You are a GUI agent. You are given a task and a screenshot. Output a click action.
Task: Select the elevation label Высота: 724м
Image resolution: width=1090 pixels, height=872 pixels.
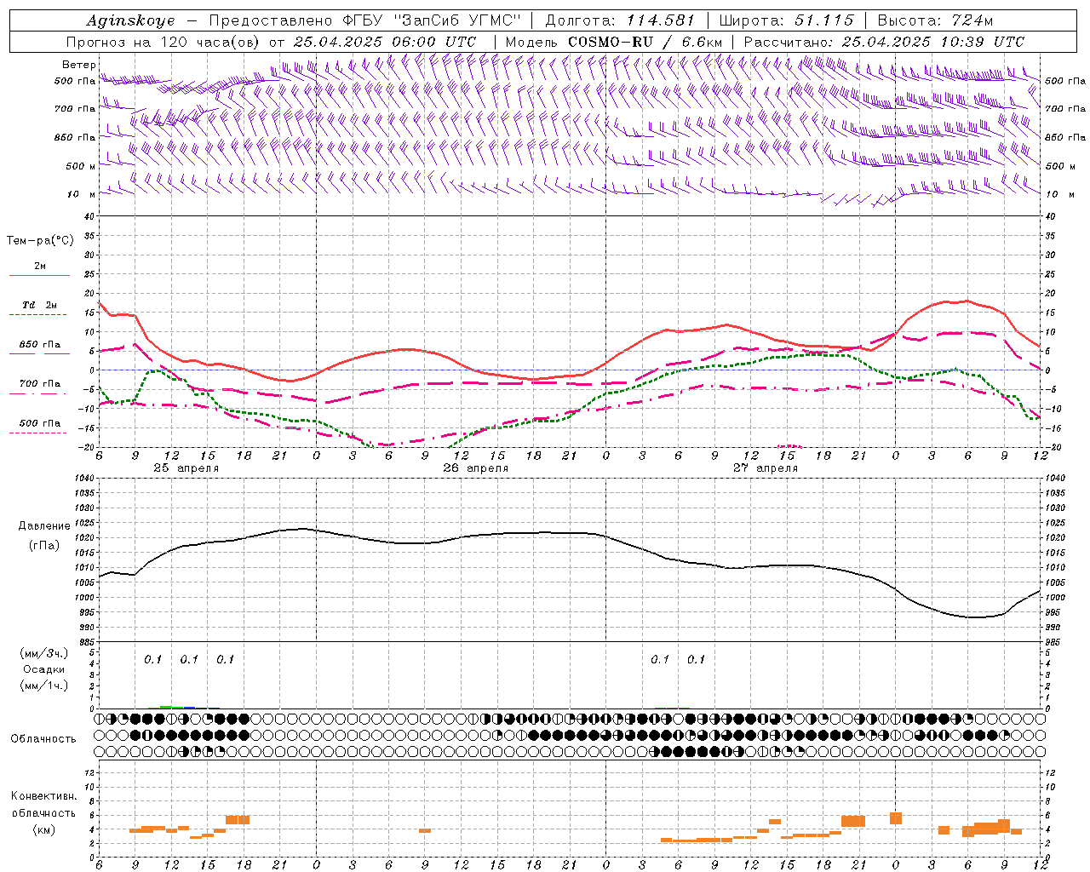[935, 20]
